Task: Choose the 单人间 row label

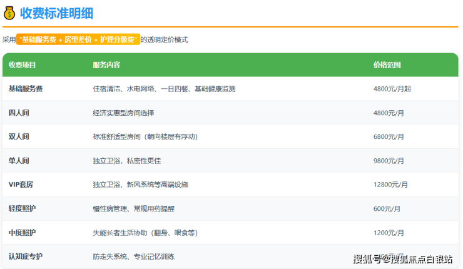Action: click(19, 160)
